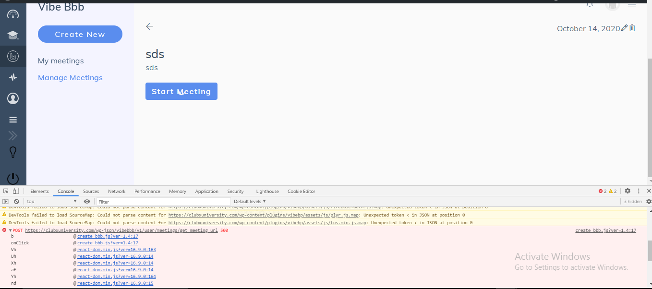The width and height of the screenshot is (652, 289).
Task: Show console sidebar icon
Action: (x=6, y=202)
